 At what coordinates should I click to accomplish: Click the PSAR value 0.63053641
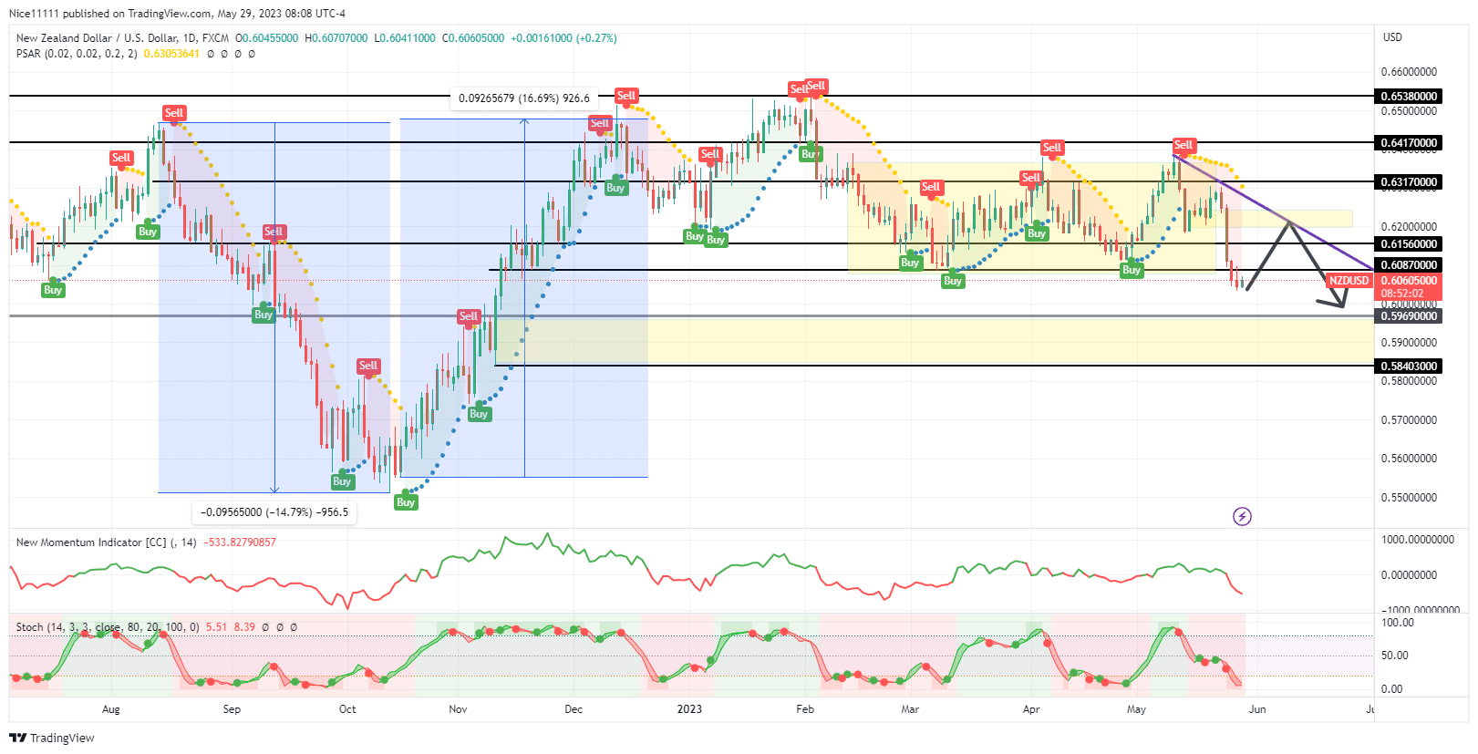171,54
